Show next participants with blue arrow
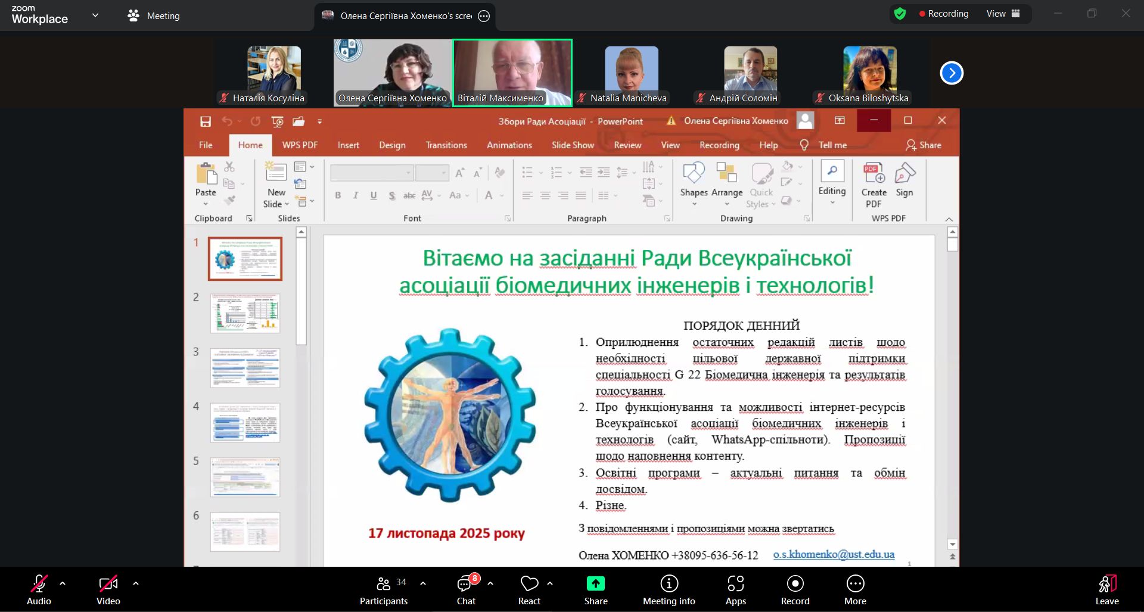 (x=952, y=73)
